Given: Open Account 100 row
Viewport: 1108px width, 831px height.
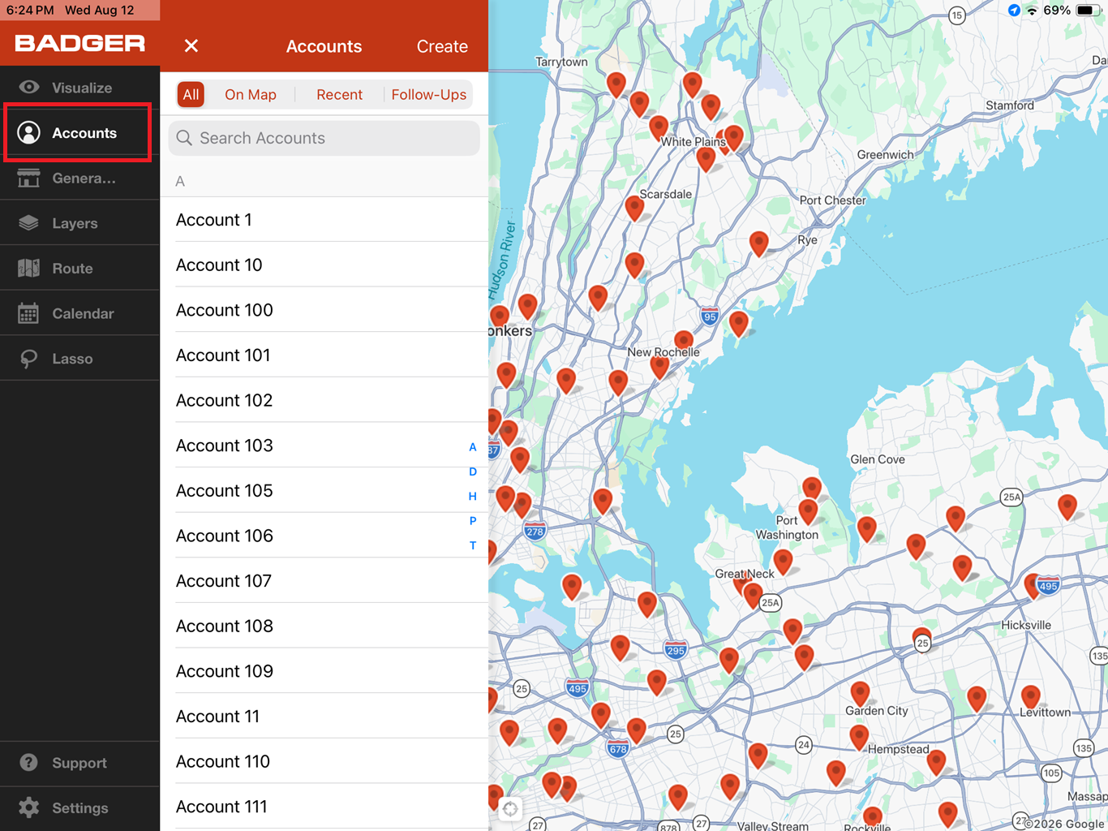Looking at the screenshot, I should click(324, 310).
